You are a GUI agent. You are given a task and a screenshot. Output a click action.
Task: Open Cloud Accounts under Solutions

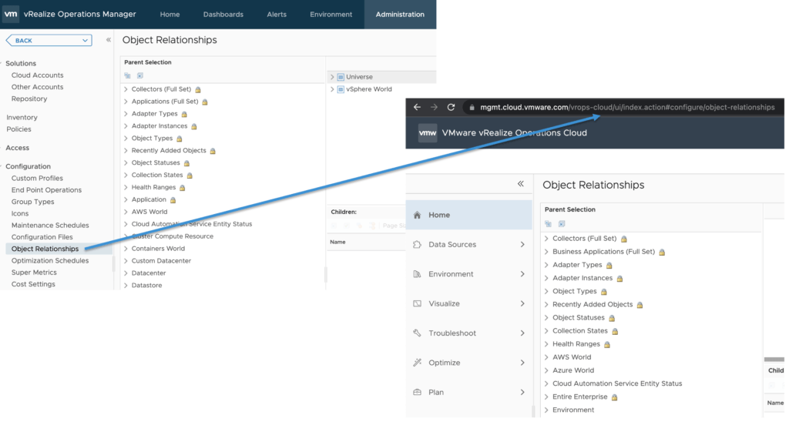(x=37, y=75)
